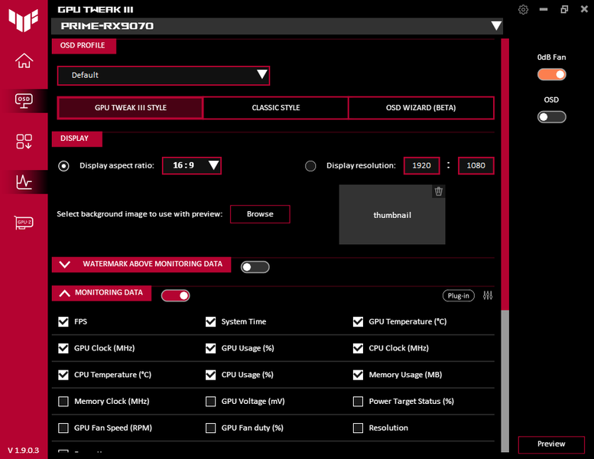This screenshot has height=459, width=594.
Task: Open the Monitor graph sidebar icon
Action: coord(24,182)
